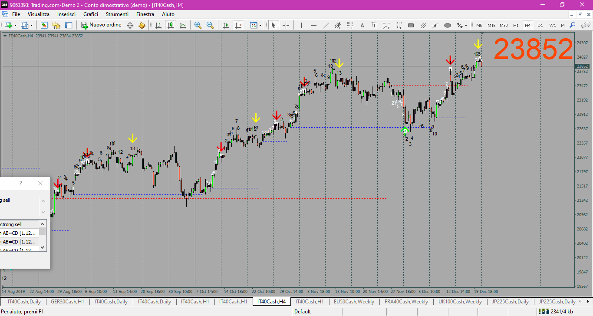Open the Finestra menu
This screenshot has width=593, height=316.
coord(145,14)
